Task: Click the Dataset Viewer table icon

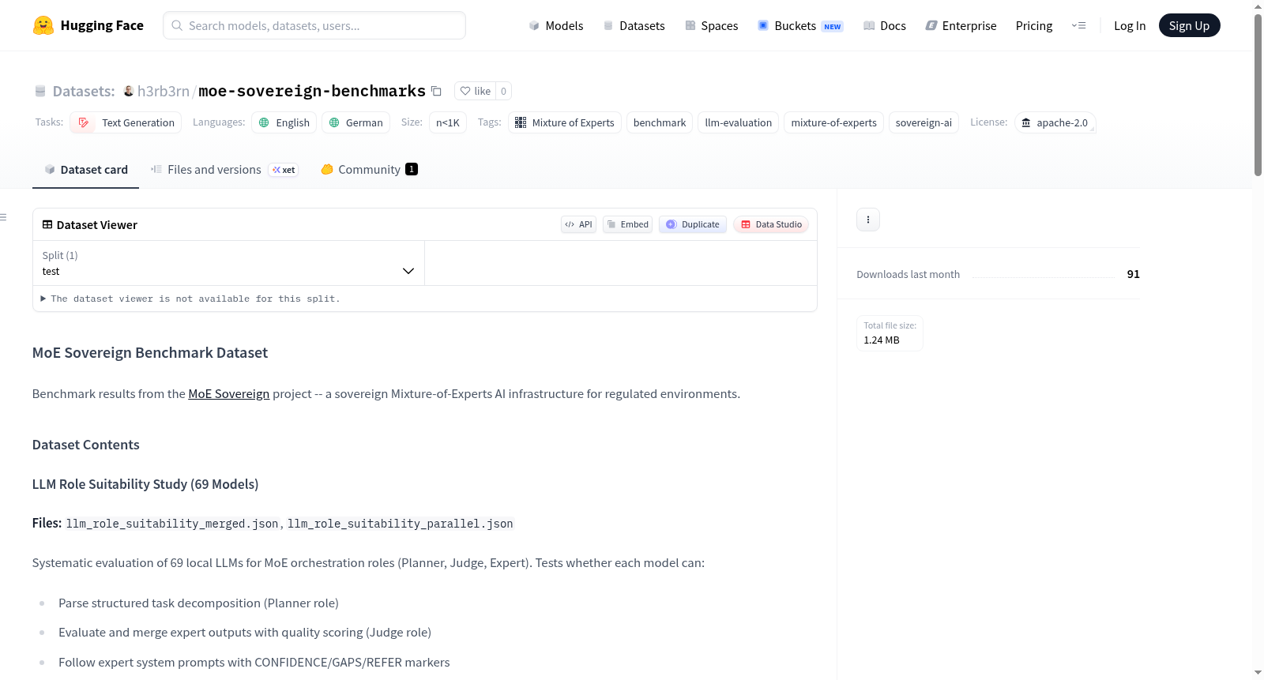Action: 47,224
